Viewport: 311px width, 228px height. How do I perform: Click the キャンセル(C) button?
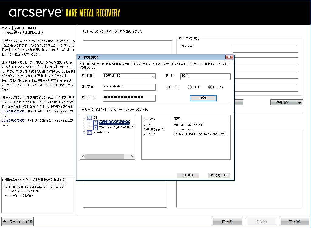(219, 175)
